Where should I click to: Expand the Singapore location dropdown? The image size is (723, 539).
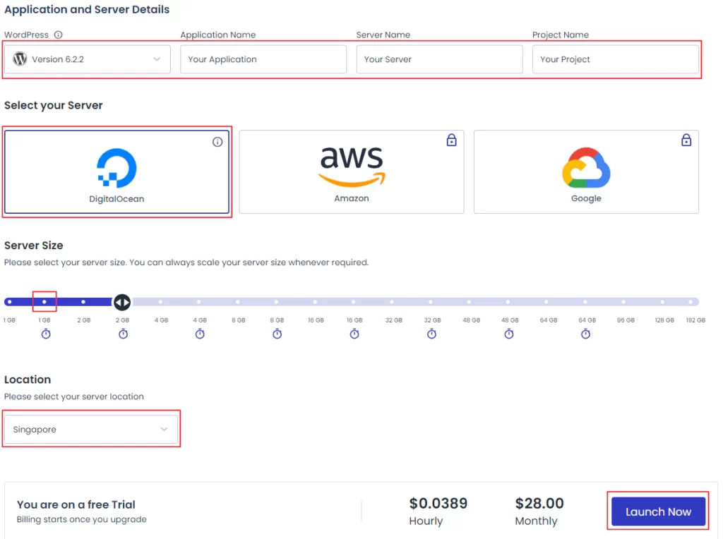(91, 430)
